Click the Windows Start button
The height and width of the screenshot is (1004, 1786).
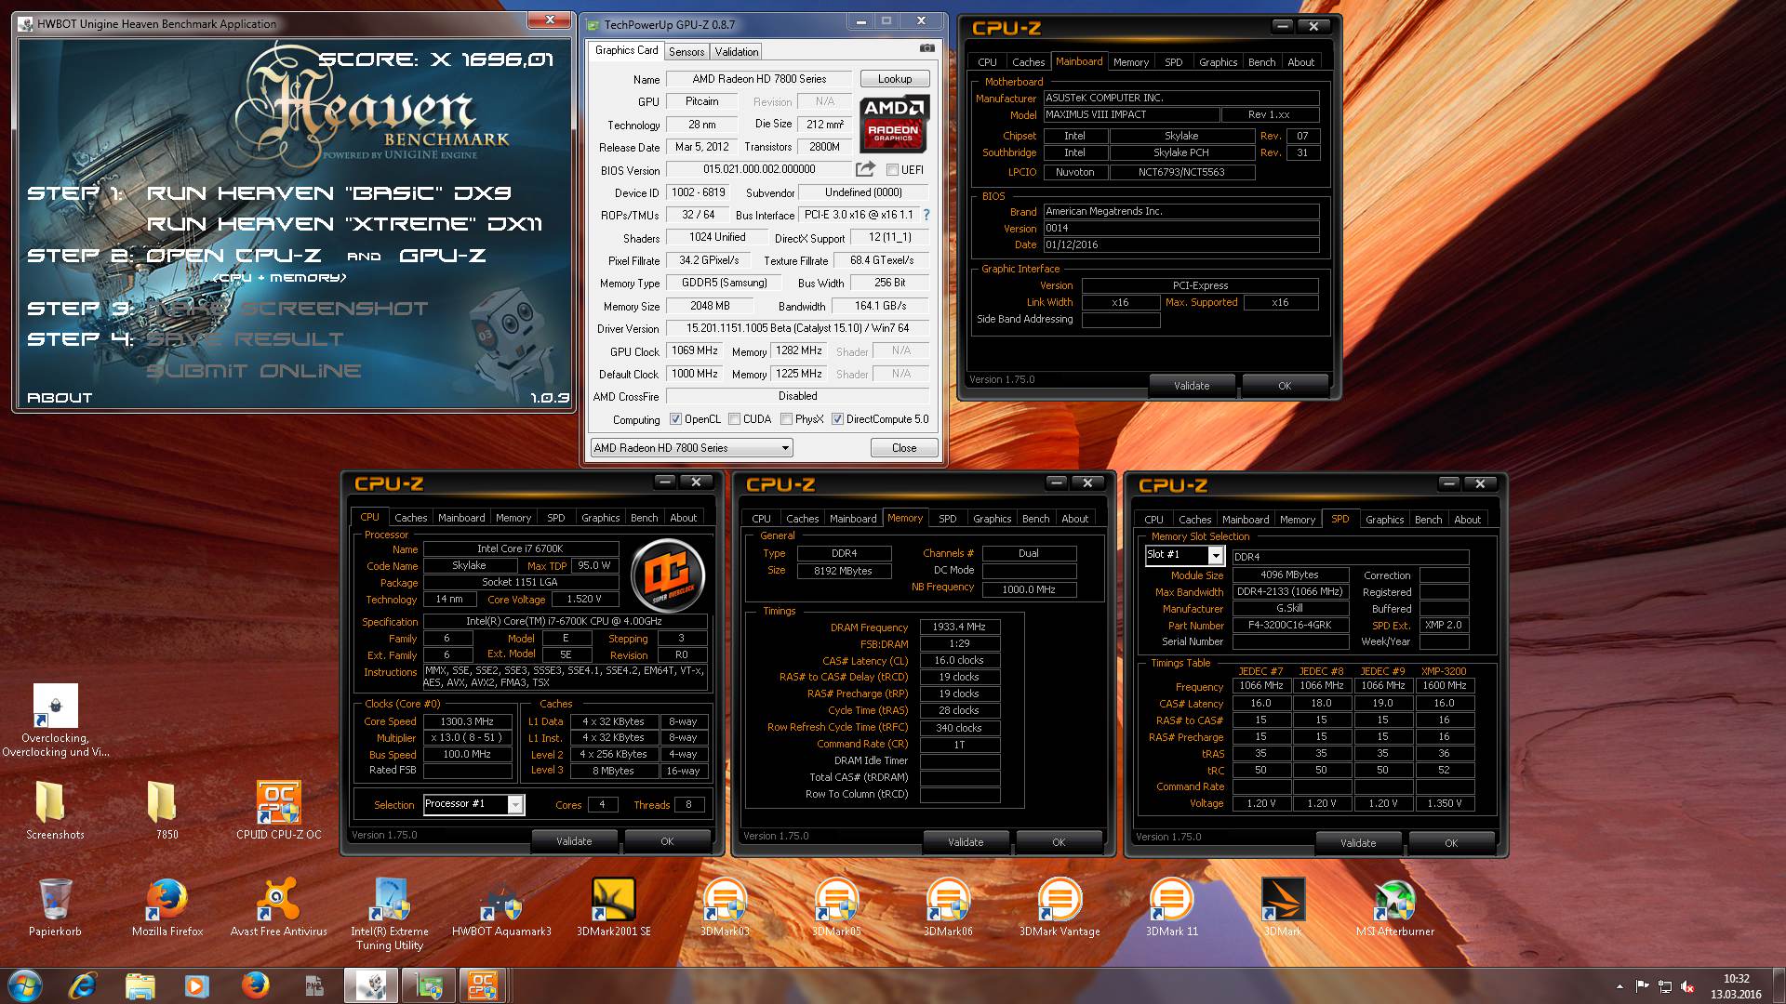point(23,985)
